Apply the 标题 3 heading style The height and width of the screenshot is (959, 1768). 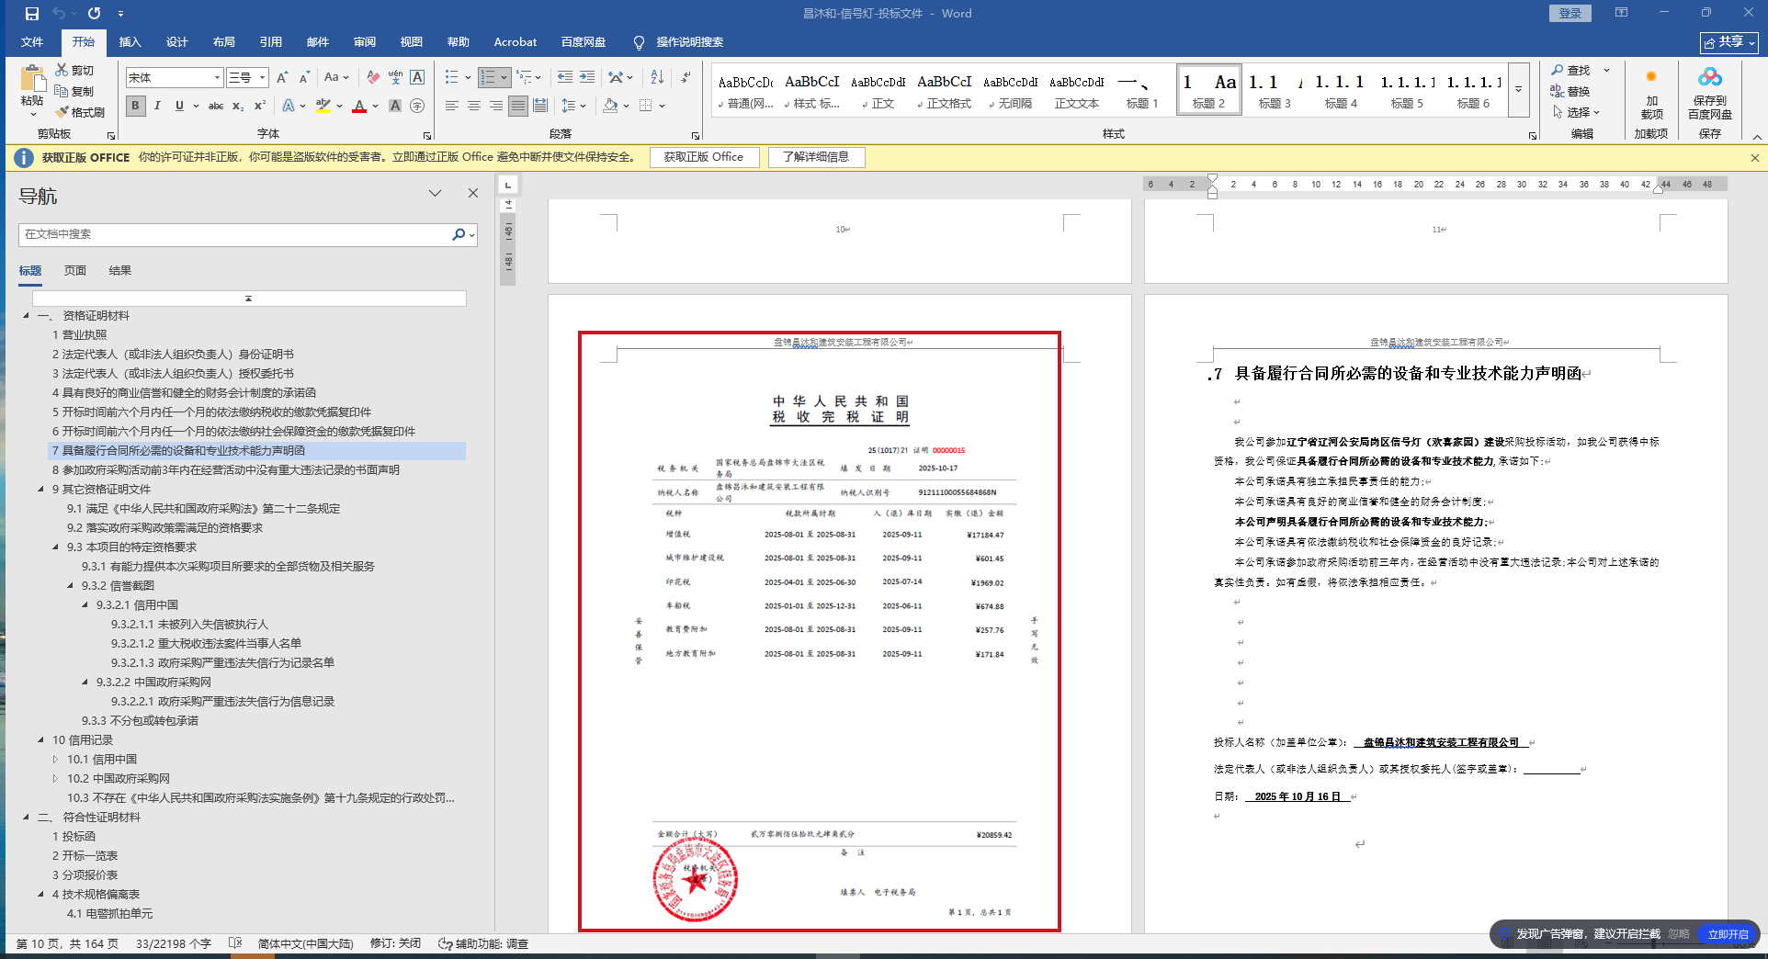tap(1275, 90)
